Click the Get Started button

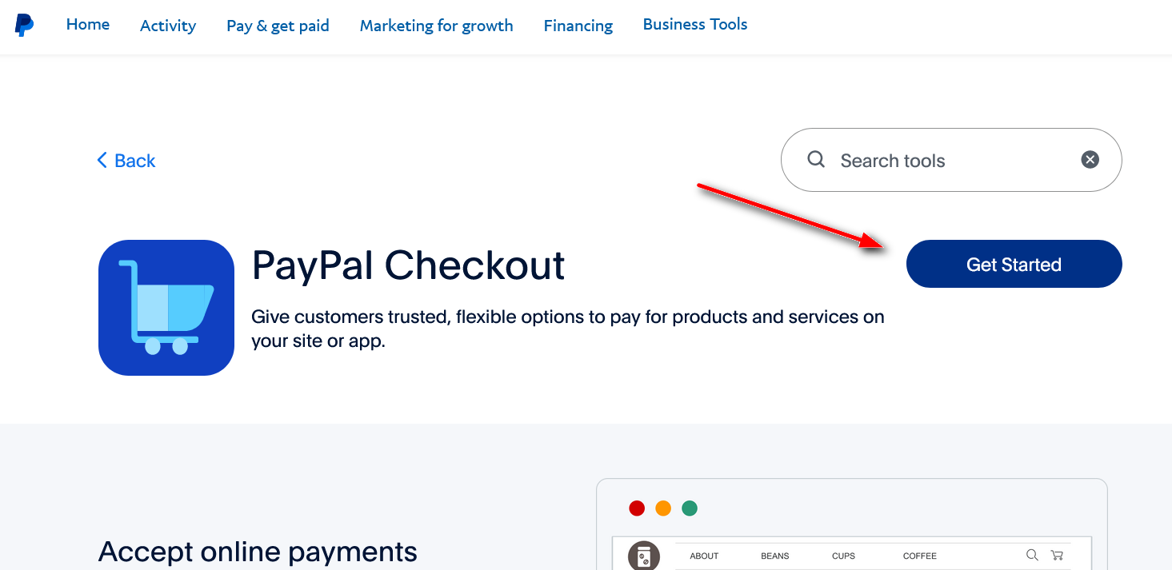[x=1014, y=264]
